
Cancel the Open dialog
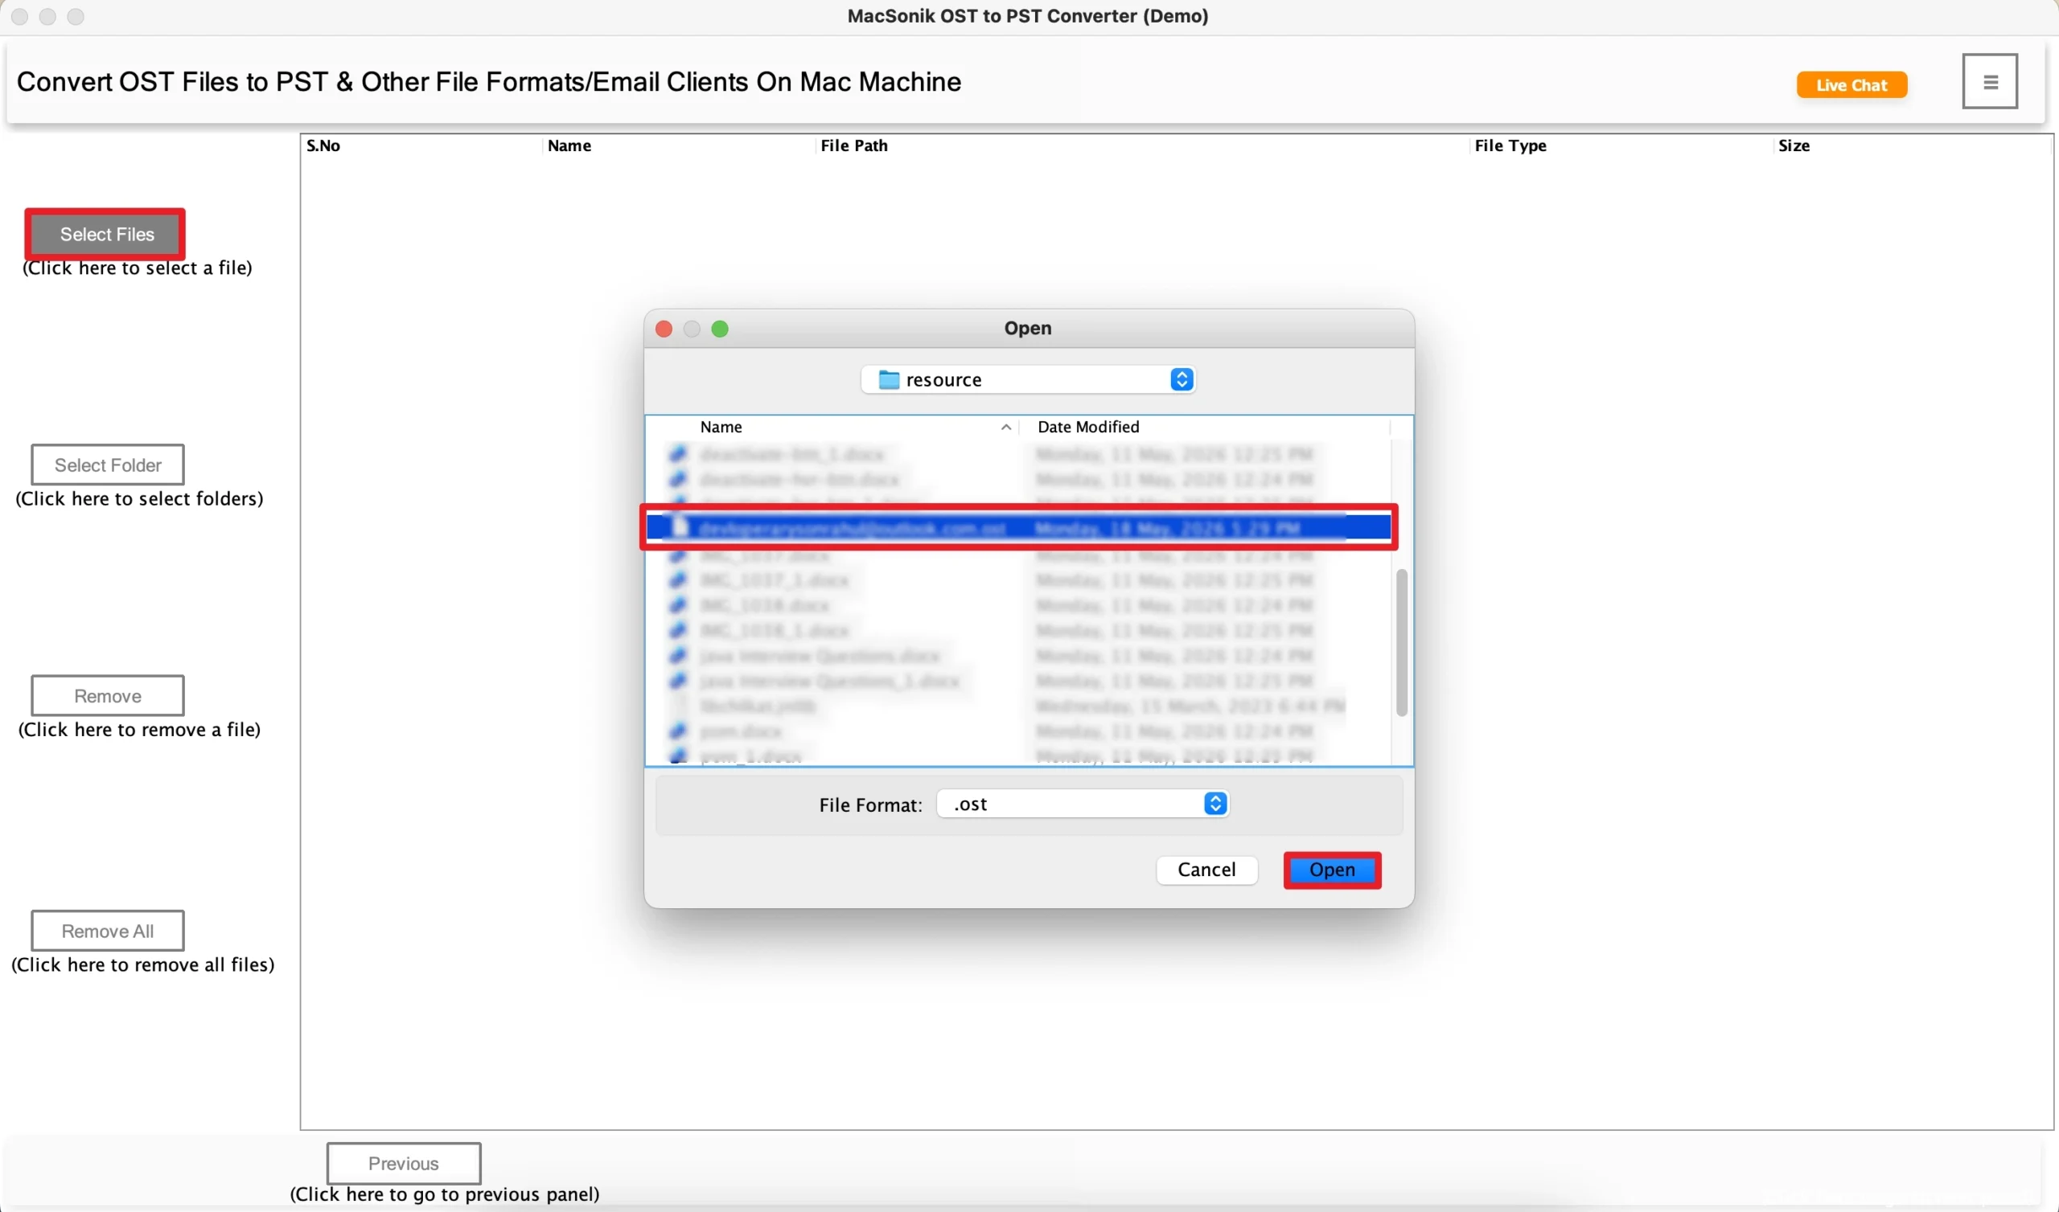click(1206, 870)
